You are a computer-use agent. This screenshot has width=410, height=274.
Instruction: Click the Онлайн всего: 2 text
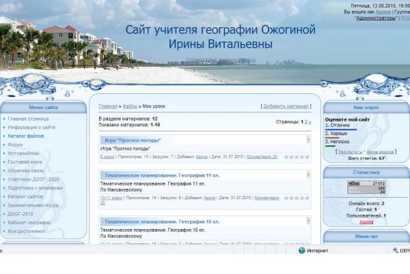366,203
